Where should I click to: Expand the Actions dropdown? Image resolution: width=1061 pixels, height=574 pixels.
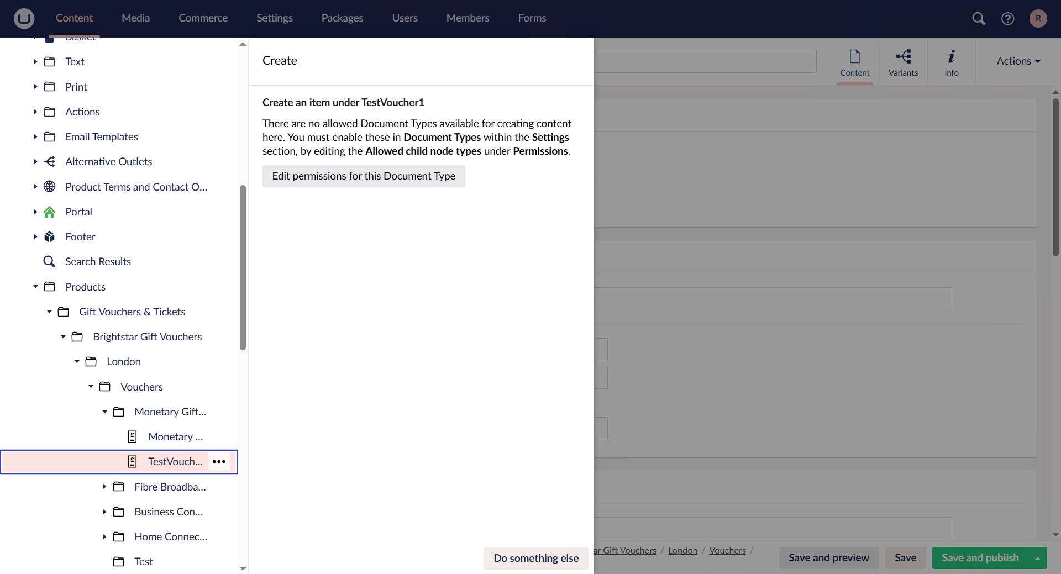pos(1017,61)
